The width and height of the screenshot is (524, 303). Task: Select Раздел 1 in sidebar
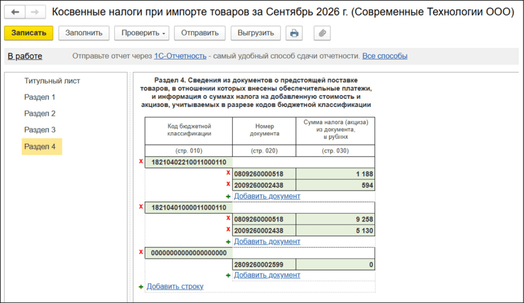(40, 97)
